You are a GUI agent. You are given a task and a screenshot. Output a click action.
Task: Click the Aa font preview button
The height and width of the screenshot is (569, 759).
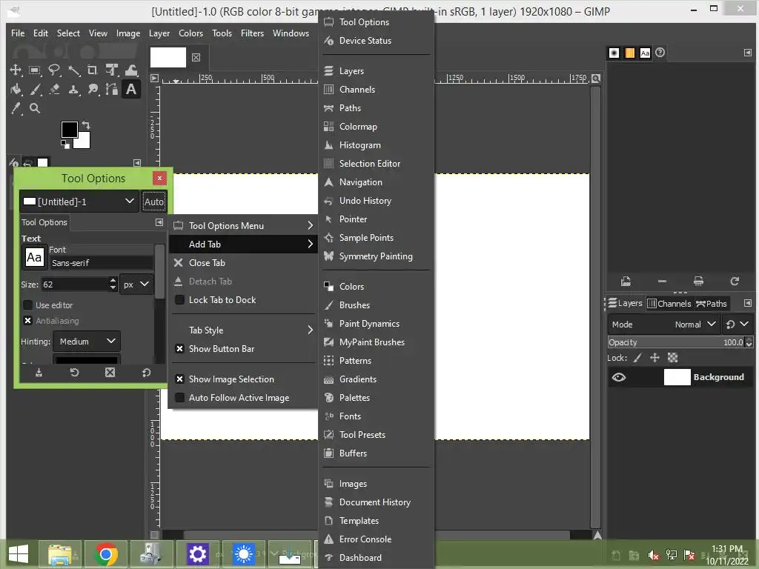pos(34,257)
